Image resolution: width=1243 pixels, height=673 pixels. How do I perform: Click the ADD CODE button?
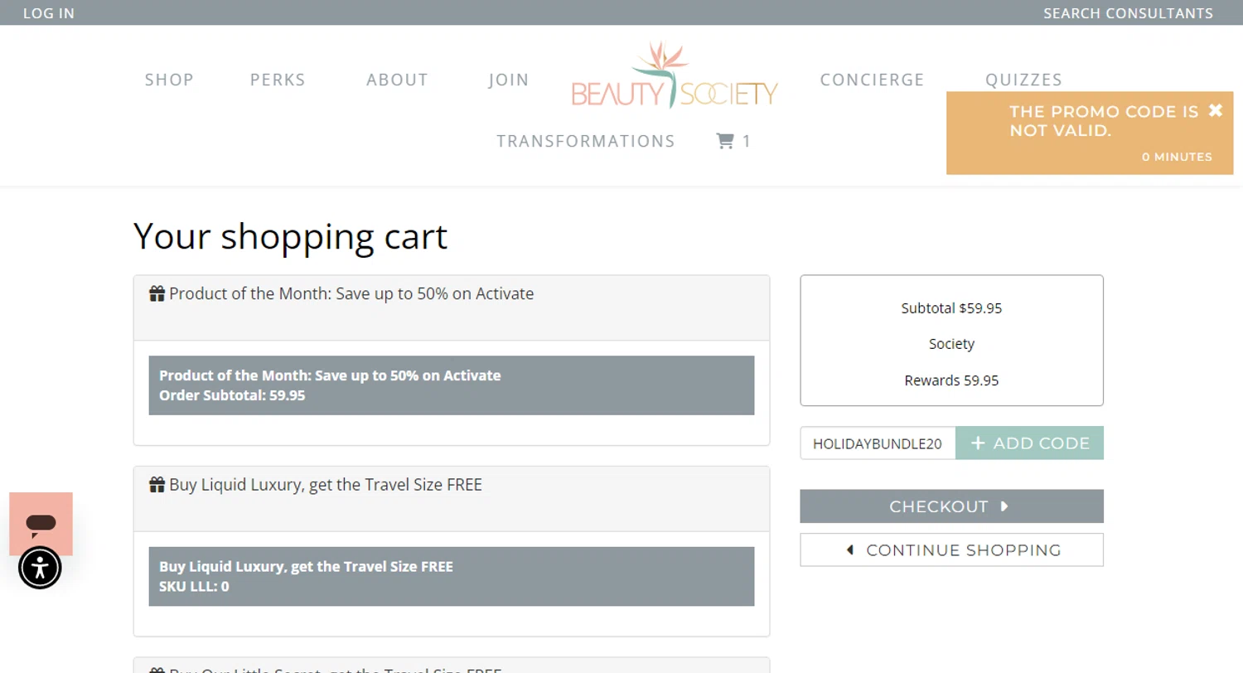click(1029, 443)
